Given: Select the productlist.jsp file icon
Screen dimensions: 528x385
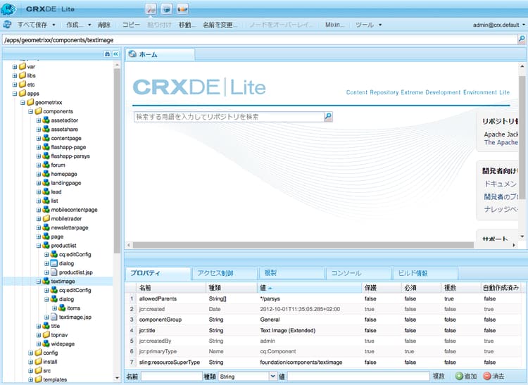Looking at the screenshot, I should 54,272.
